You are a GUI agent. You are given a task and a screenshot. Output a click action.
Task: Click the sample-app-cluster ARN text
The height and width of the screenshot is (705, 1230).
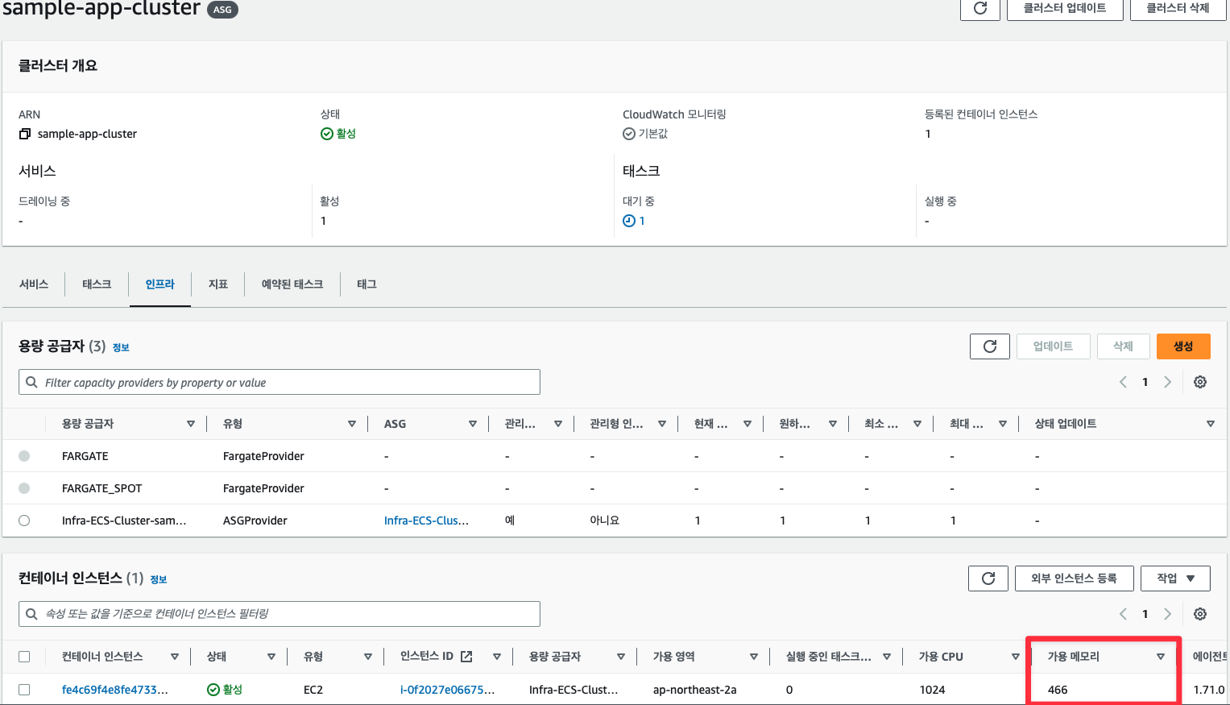[87, 134]
